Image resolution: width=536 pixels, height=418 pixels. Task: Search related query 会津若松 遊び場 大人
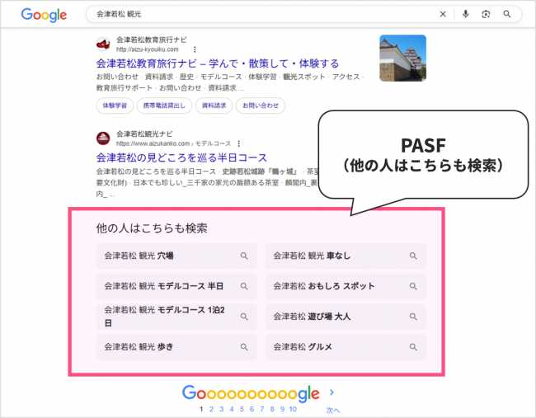pos(346,317)
